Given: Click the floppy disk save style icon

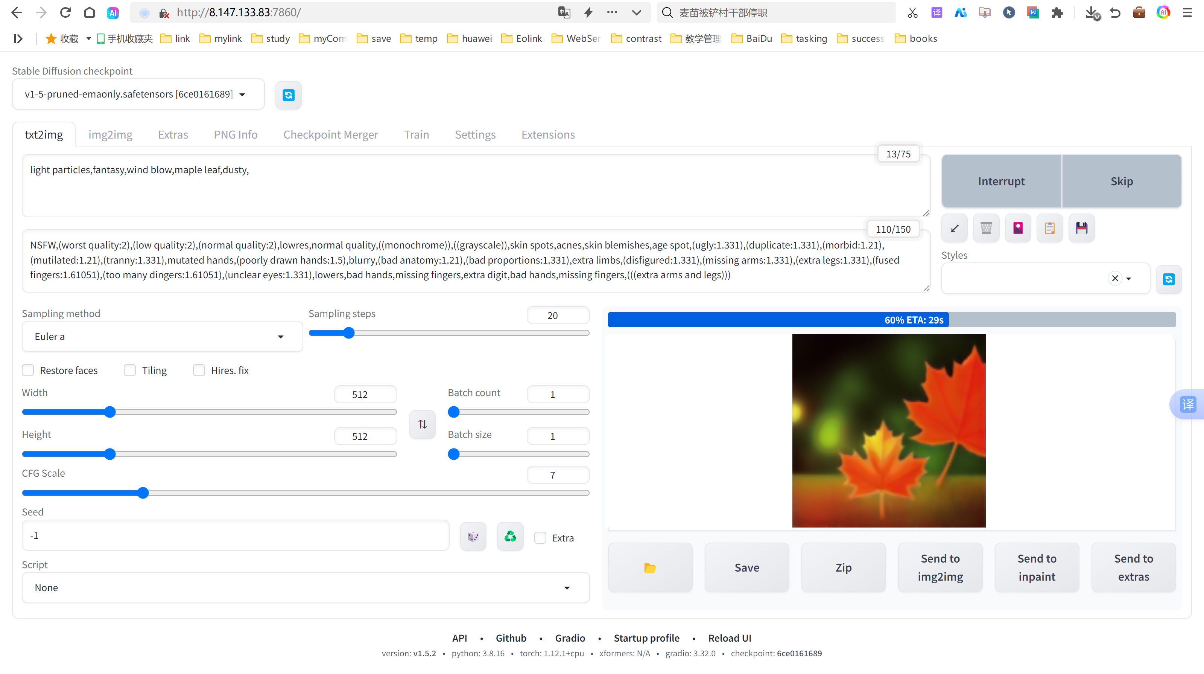Looking at the screenshot, I should click(1081, 228).
